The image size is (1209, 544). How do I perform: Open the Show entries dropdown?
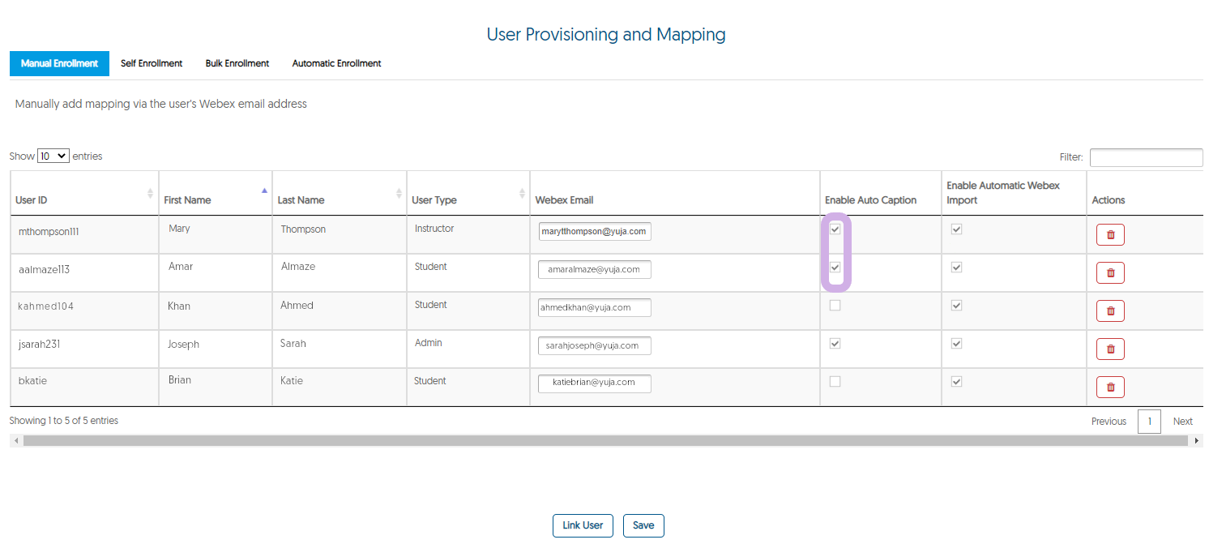[53, 156]
